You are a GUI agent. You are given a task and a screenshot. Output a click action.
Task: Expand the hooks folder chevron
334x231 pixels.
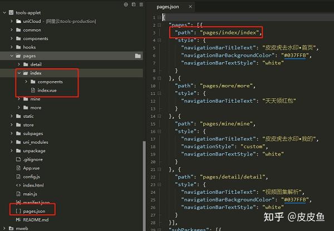[x=12, y=47]
